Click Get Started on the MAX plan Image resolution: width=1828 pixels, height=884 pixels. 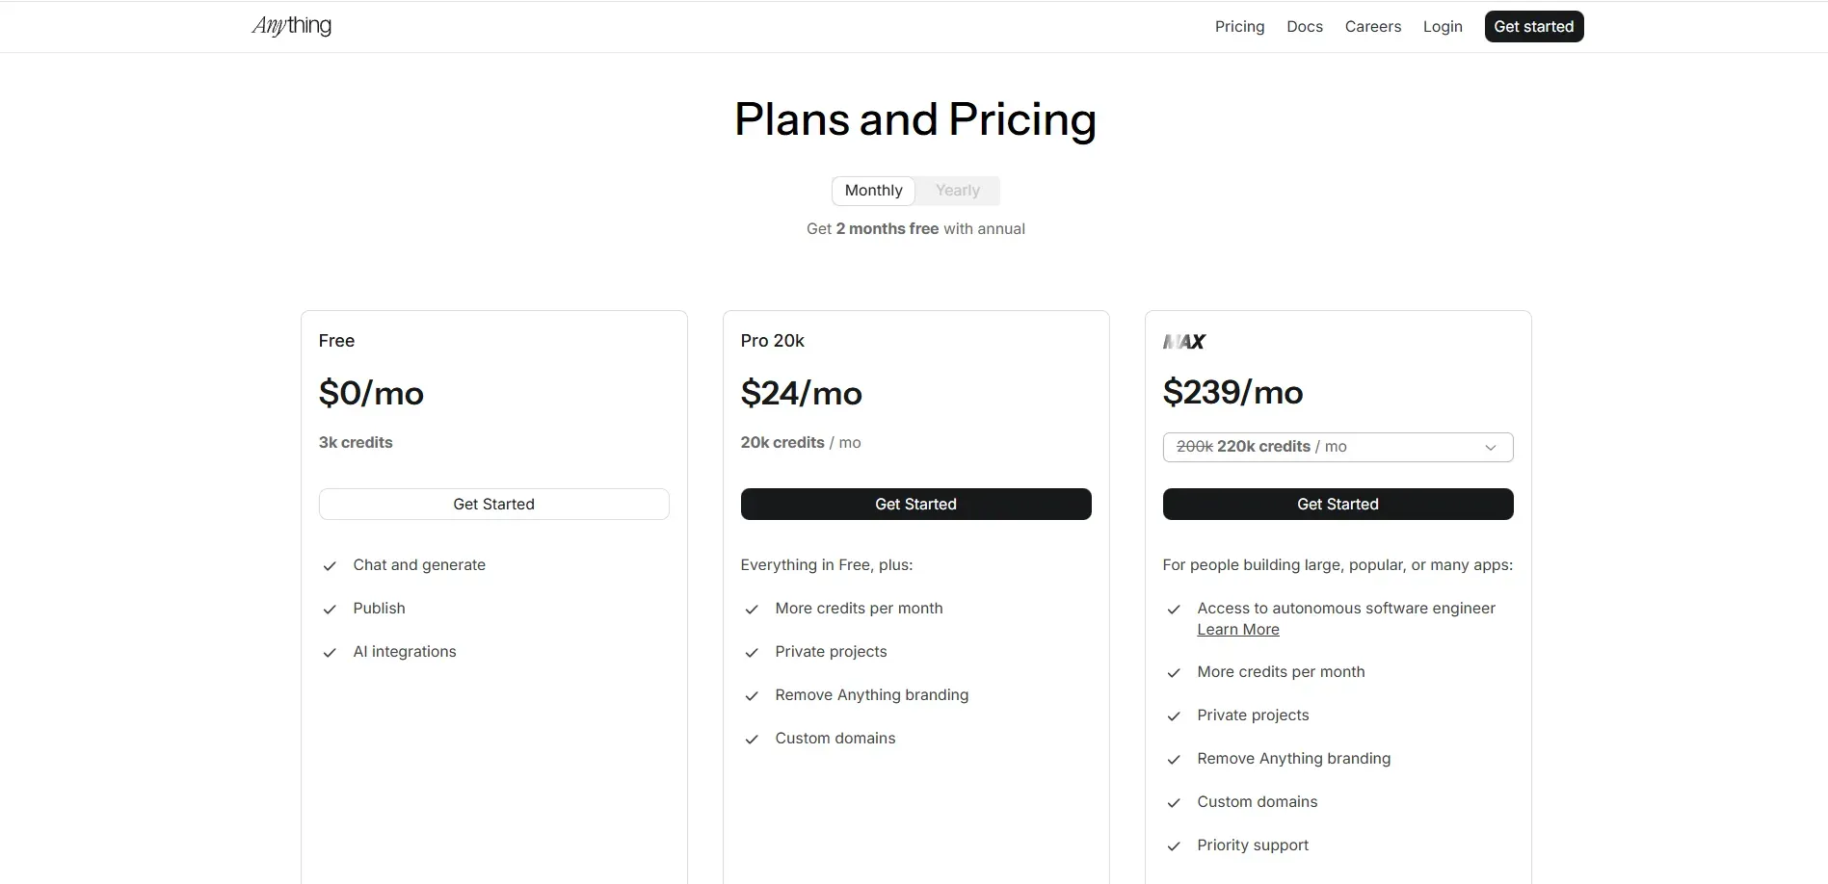click(1338, 504)
